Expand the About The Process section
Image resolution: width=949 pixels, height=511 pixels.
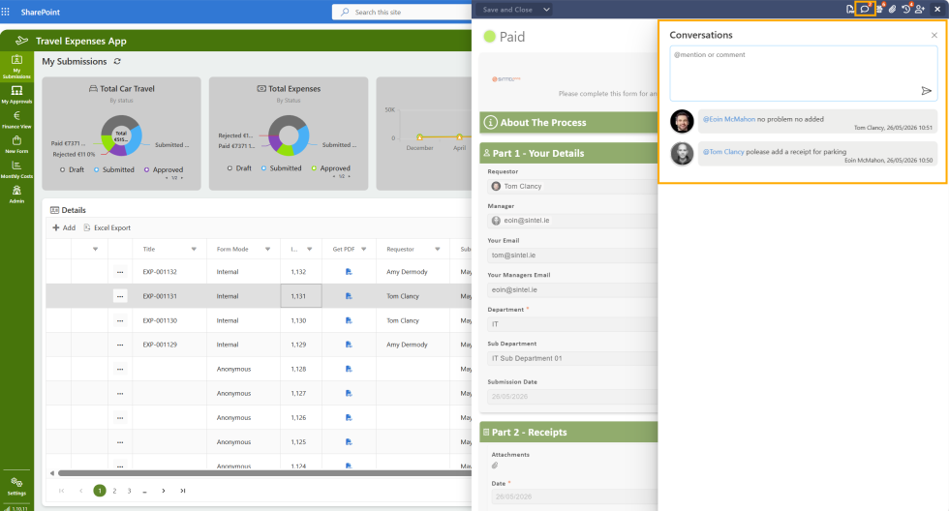568,122
